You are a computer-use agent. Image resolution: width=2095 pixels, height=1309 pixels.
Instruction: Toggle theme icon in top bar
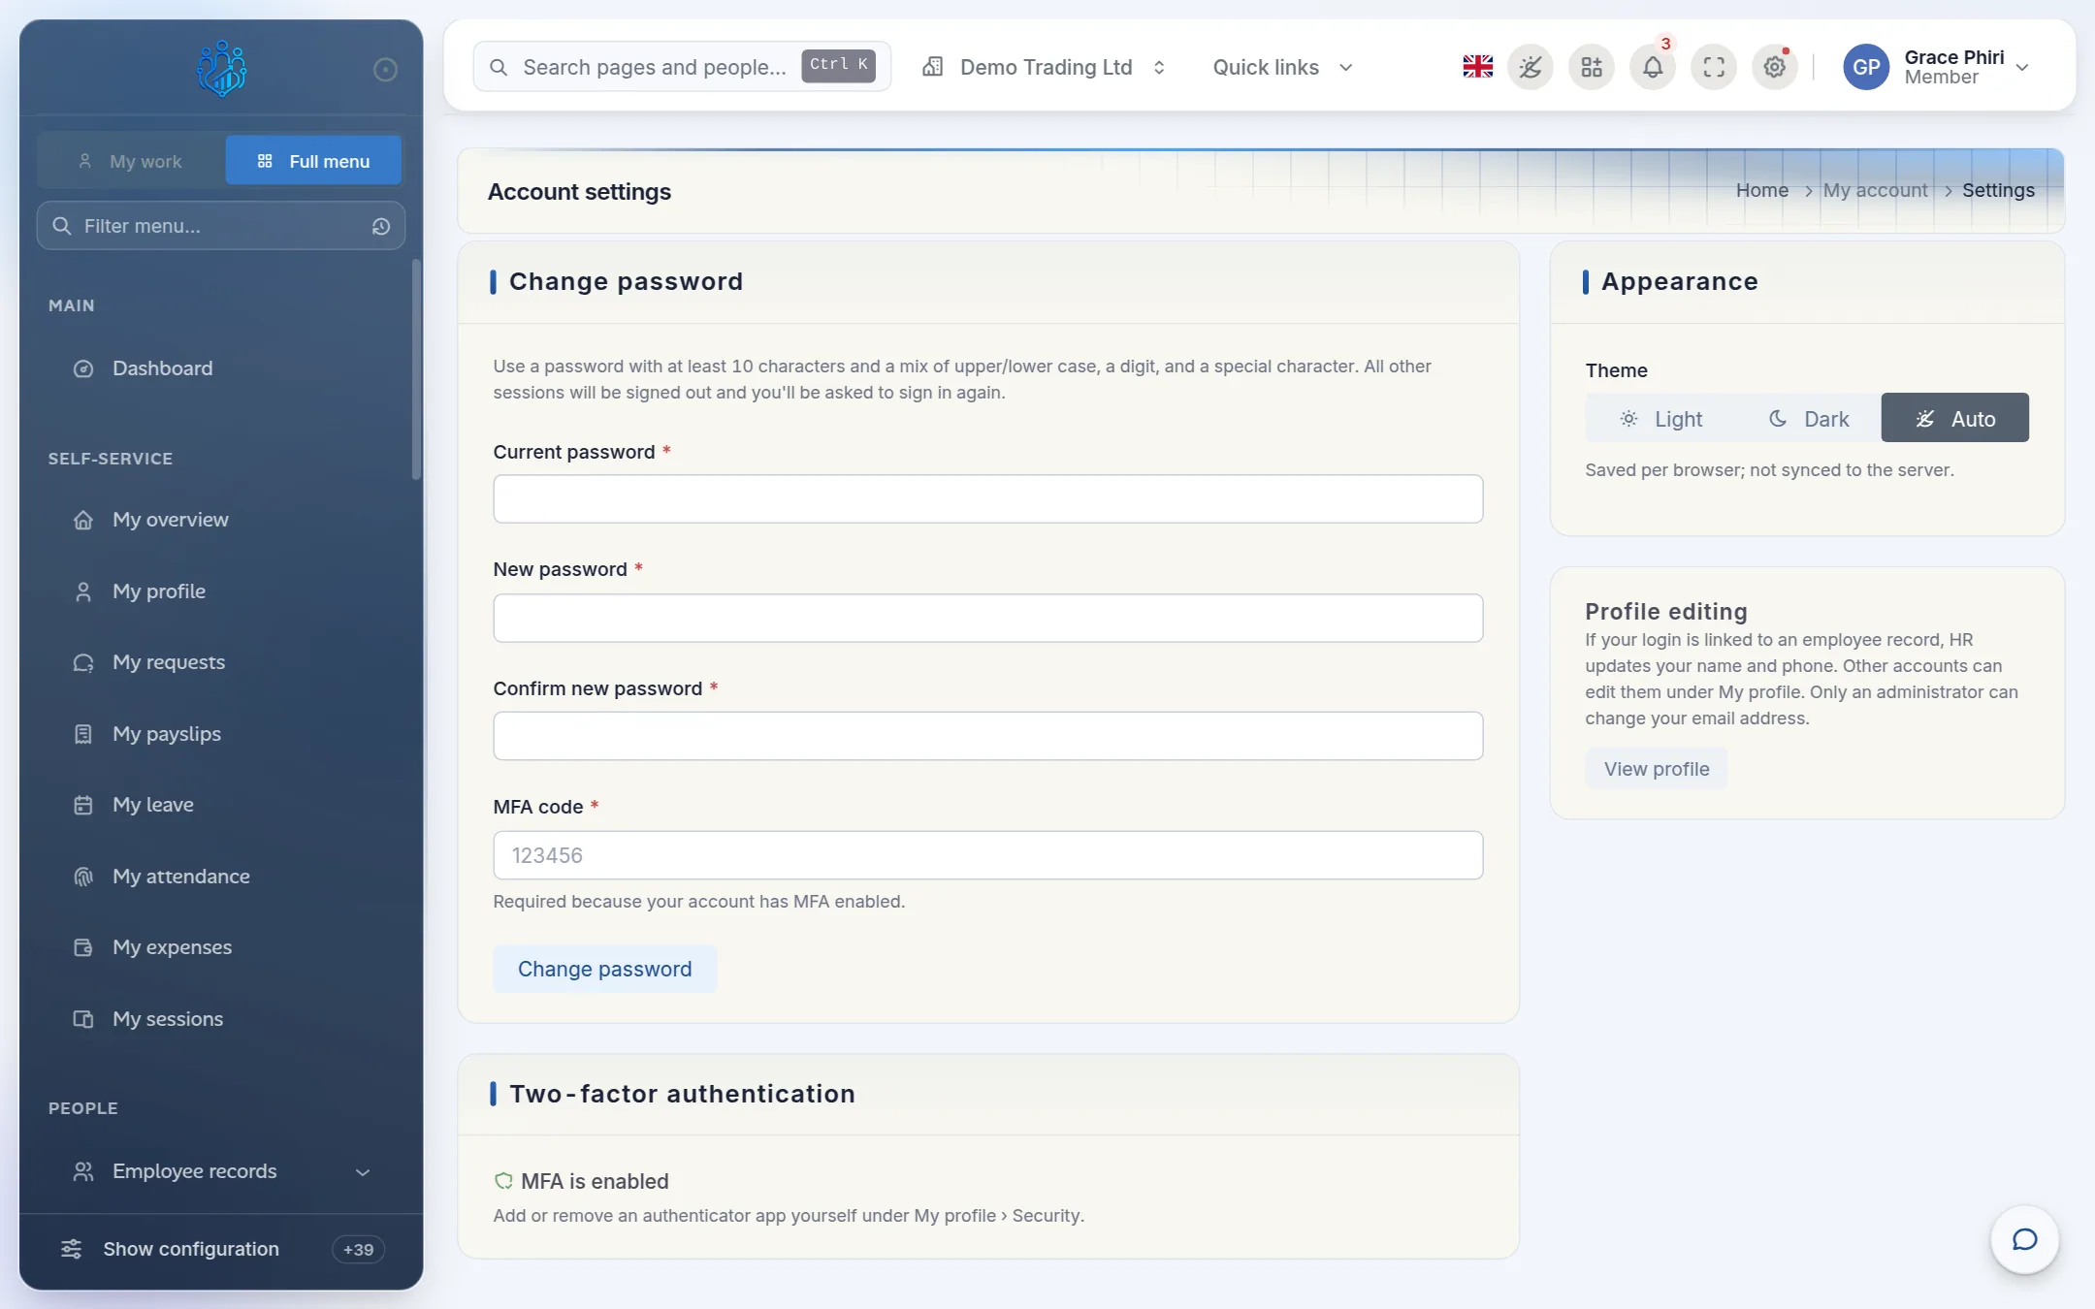[1531, 67]
